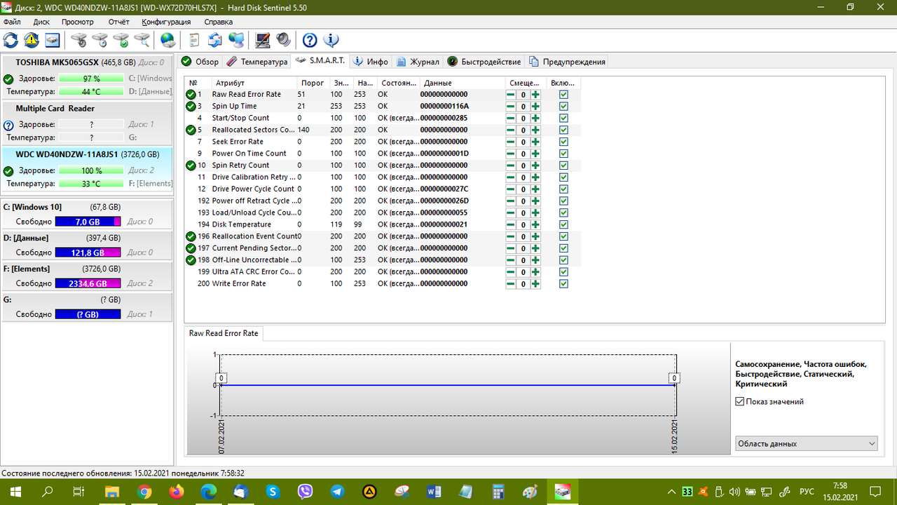Click the blue-framed disk toolbar icon
Image resolution: width=897 pixels, height=505 pixels.
[53, 40]
